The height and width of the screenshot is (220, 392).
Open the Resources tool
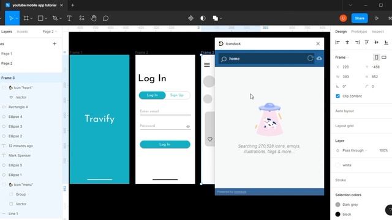click(x=81, y=18)
